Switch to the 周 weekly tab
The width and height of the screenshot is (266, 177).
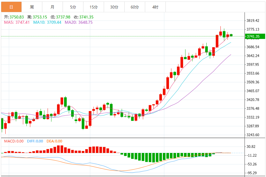pyautogui.click(x=32, y=7)
